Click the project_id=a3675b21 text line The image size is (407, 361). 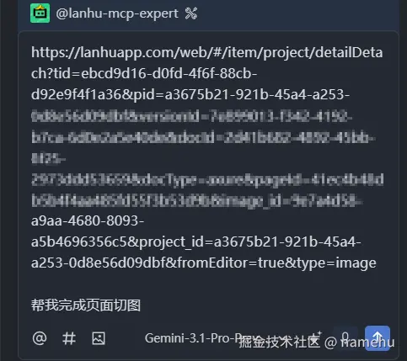(x=196, y=242)
